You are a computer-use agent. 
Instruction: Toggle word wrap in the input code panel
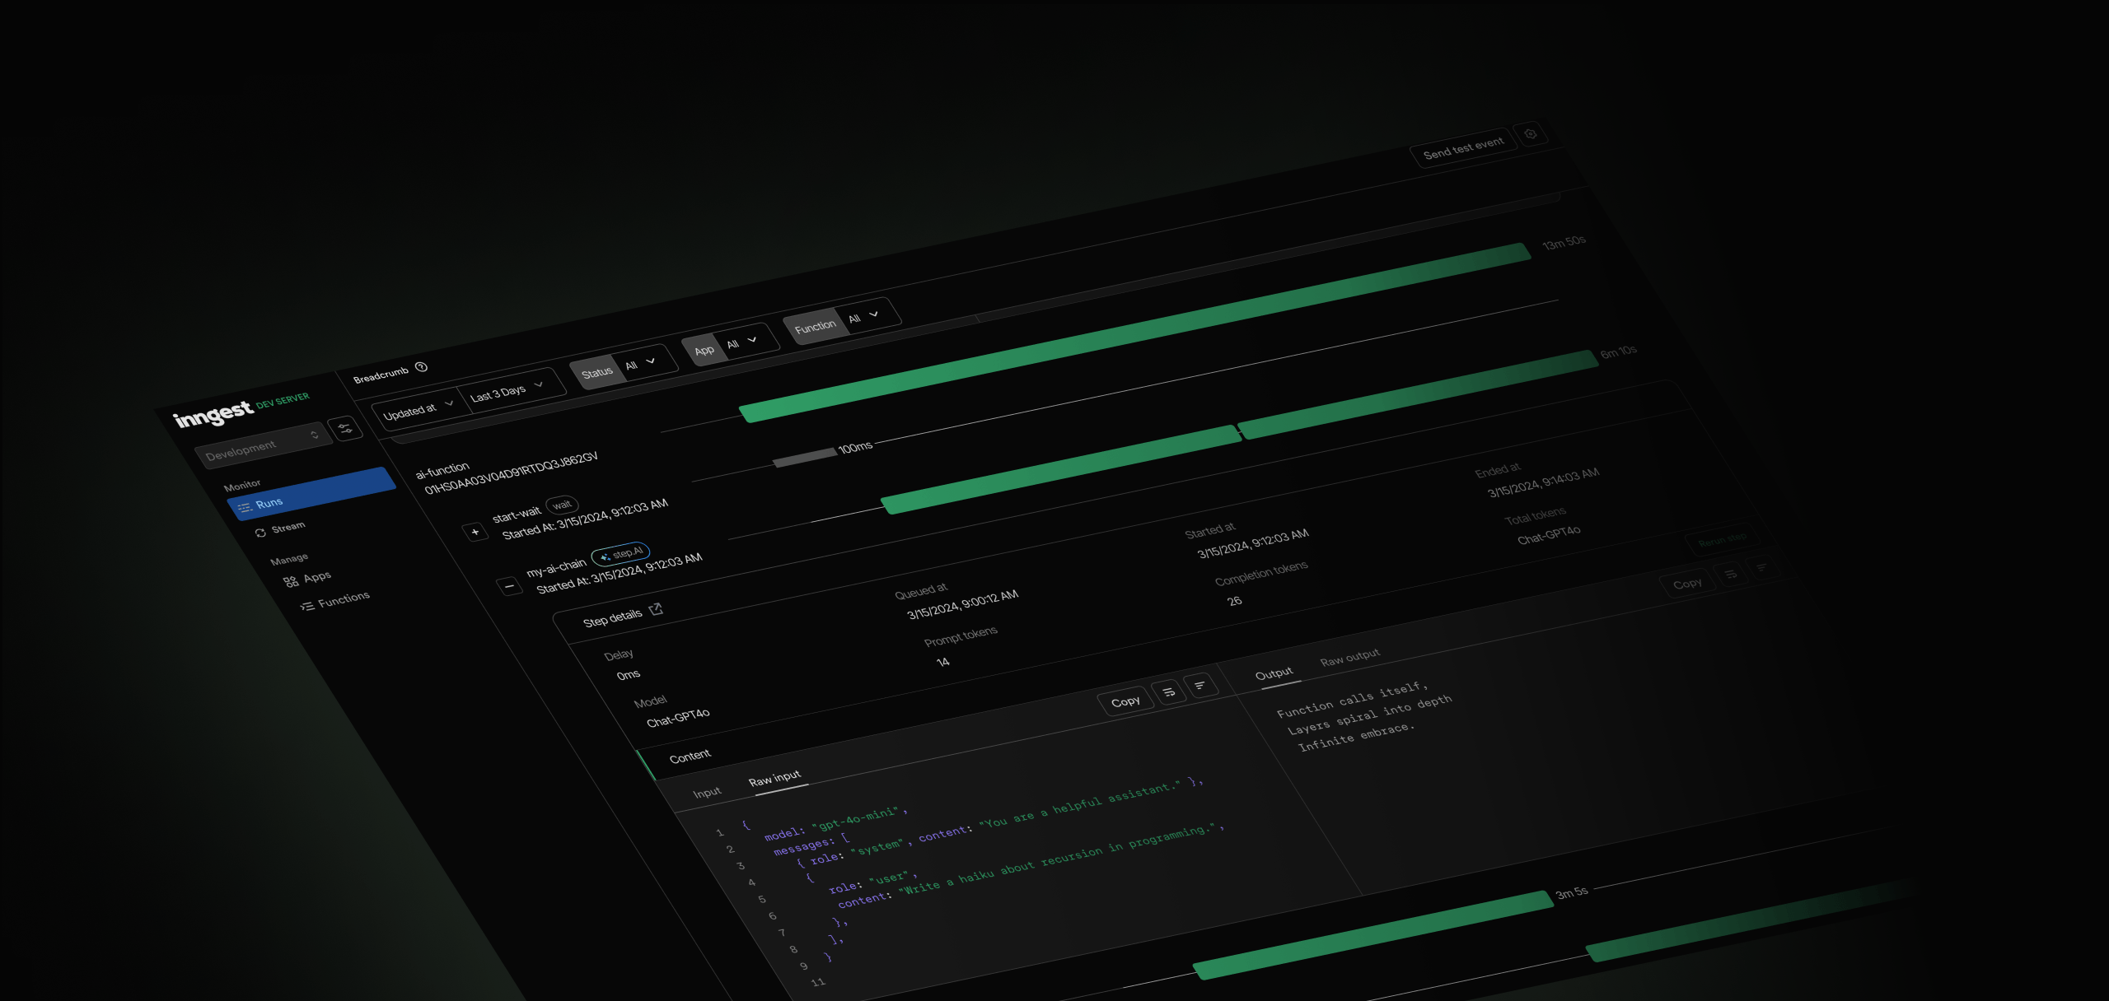click(1168, 691)
